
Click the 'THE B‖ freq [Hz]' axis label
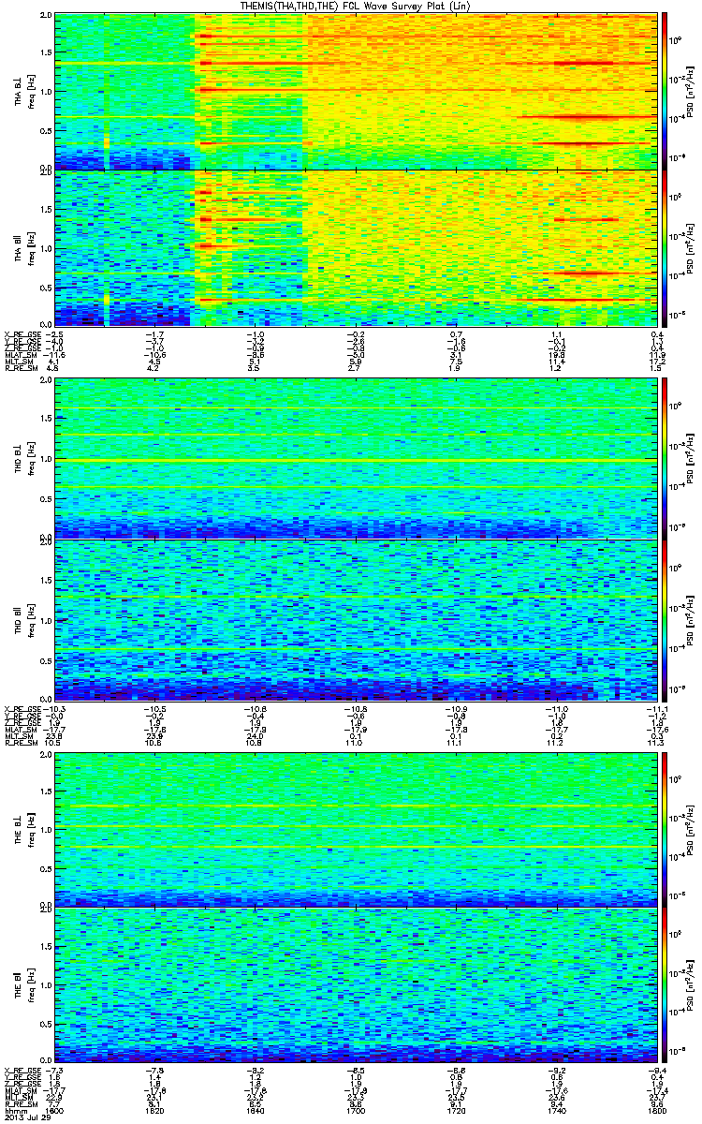tap(23, 985)
